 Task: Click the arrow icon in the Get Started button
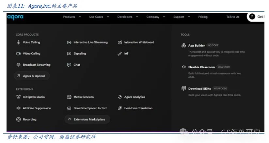(x=252, y=16)
